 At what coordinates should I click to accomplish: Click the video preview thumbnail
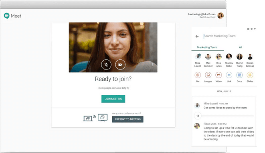tap(113, 47)
